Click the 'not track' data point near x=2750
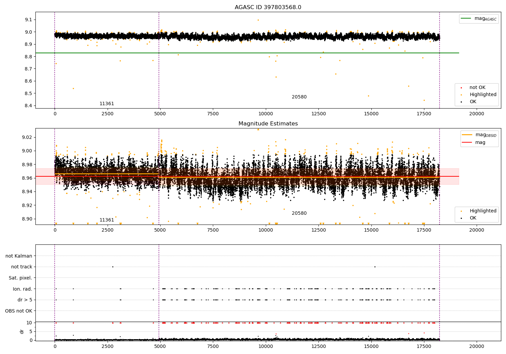Image resolution: width=506 pixels, height=354 pixels. 113,267
